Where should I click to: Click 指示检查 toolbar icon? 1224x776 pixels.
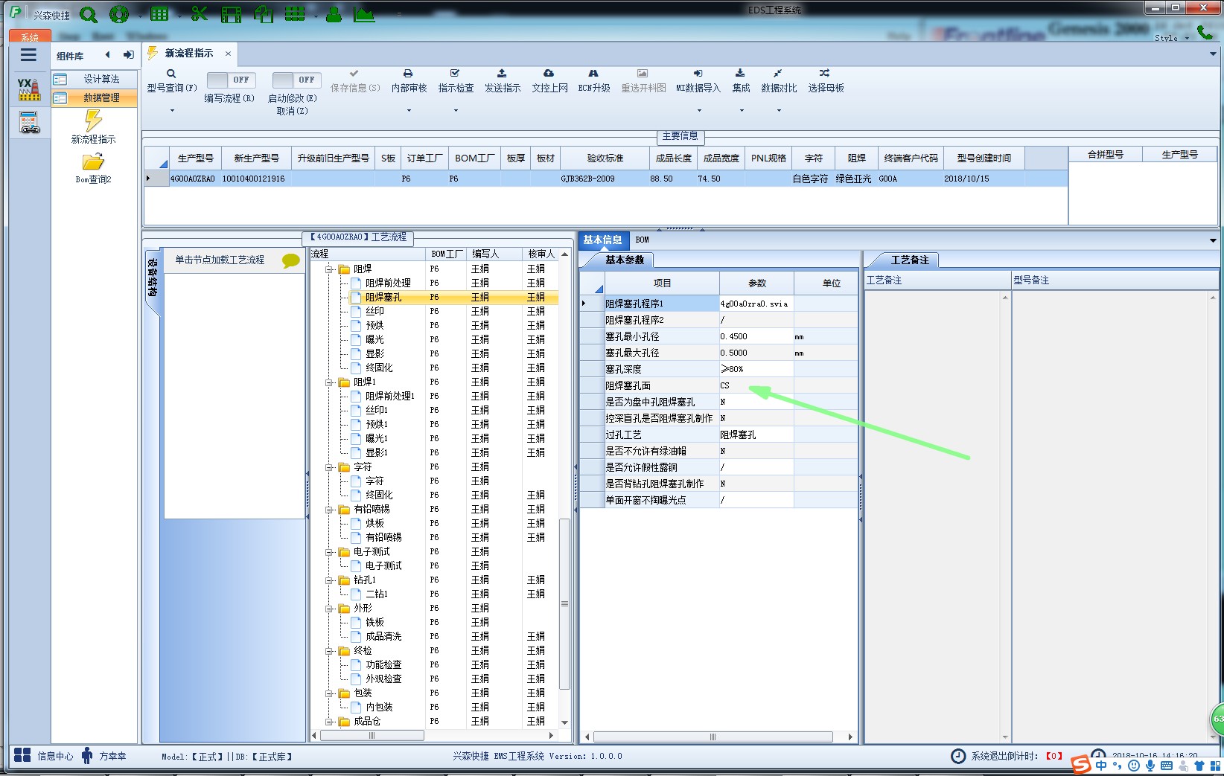pos(455,74)
